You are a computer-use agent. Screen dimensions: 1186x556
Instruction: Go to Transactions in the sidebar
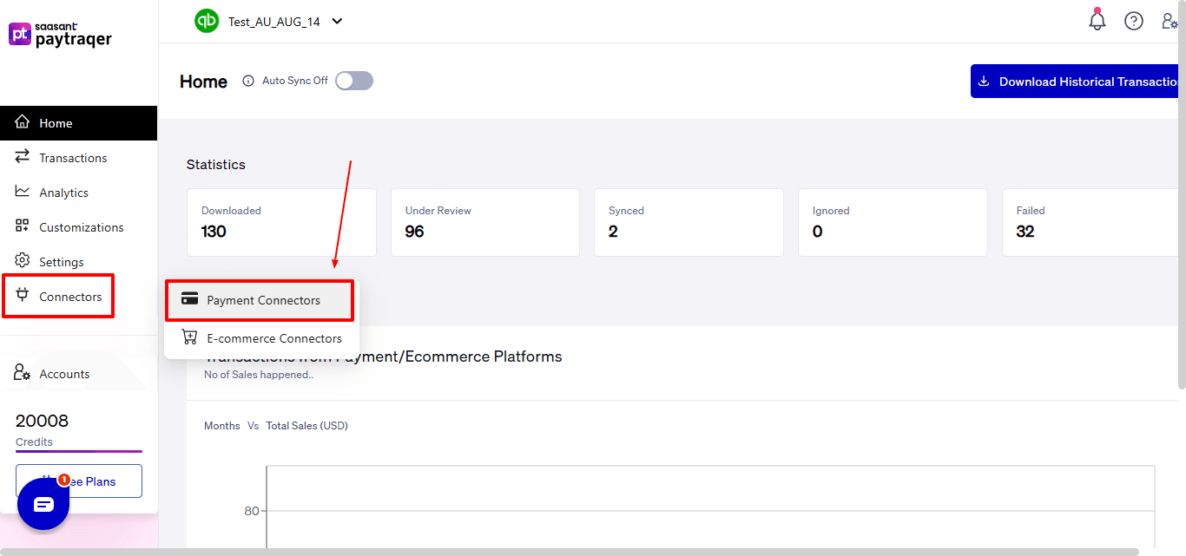73,158
